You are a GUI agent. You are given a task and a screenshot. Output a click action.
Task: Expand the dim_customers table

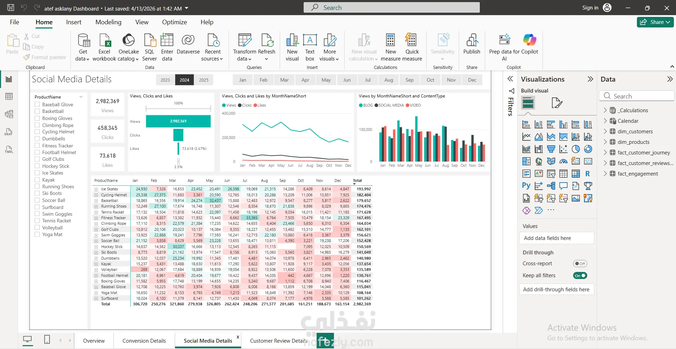point(605,131)
